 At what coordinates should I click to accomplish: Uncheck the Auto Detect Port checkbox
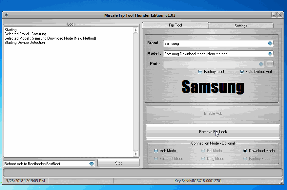click(x=242, y=72)
